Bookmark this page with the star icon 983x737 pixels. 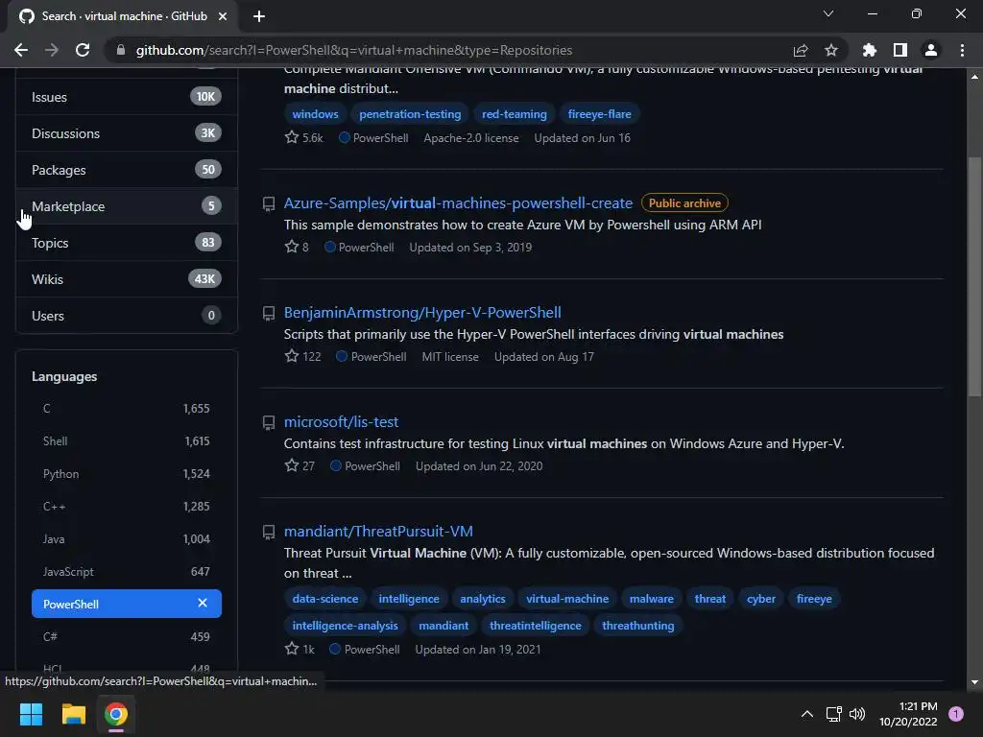coord(831,50)
